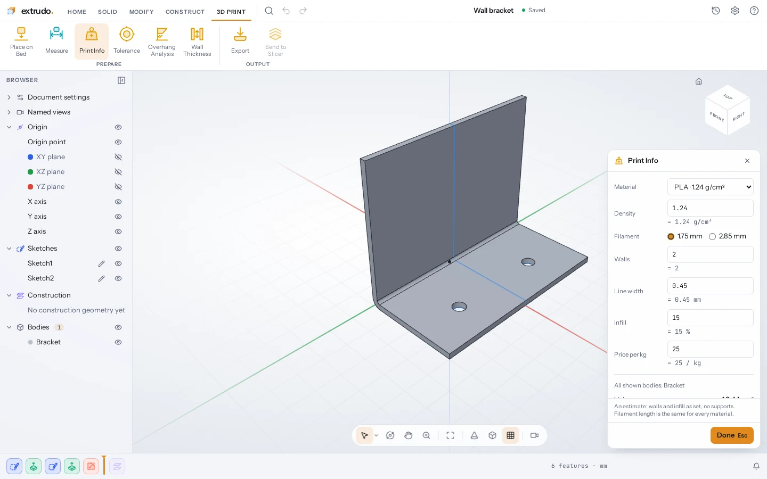The height and width of the screenshot is (479, 767).
Task: Click the Infill input field
Action: click(711, 318)
